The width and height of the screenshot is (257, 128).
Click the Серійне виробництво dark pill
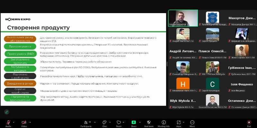pos(20,91)
